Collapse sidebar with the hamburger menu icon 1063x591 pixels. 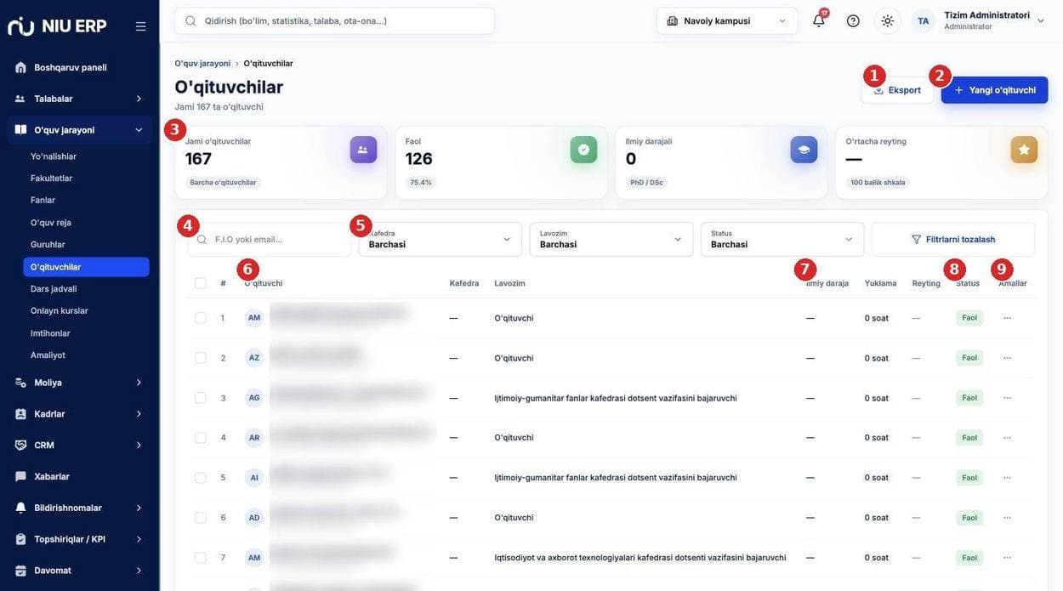click(x=141, y=26)
